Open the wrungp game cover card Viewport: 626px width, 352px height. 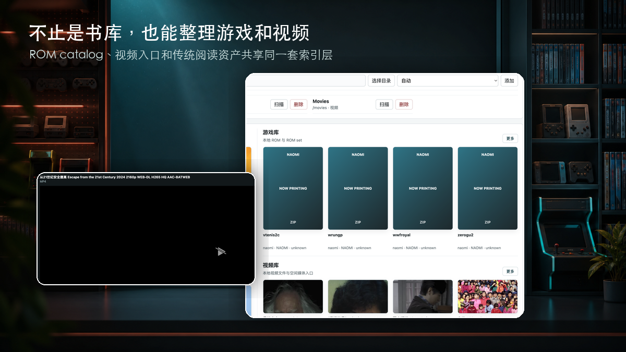pyautogui.click(x=358, y=188)
